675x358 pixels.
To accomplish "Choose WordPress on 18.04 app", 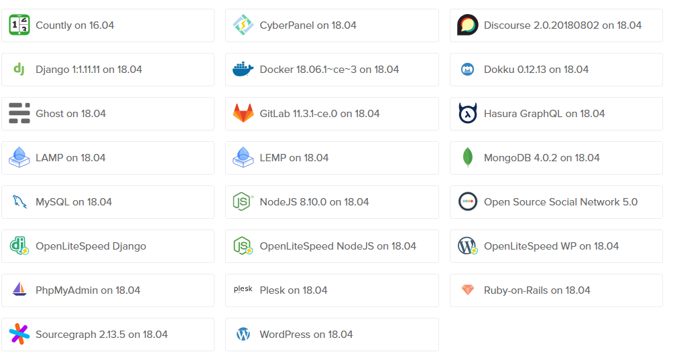I will 332,335.
